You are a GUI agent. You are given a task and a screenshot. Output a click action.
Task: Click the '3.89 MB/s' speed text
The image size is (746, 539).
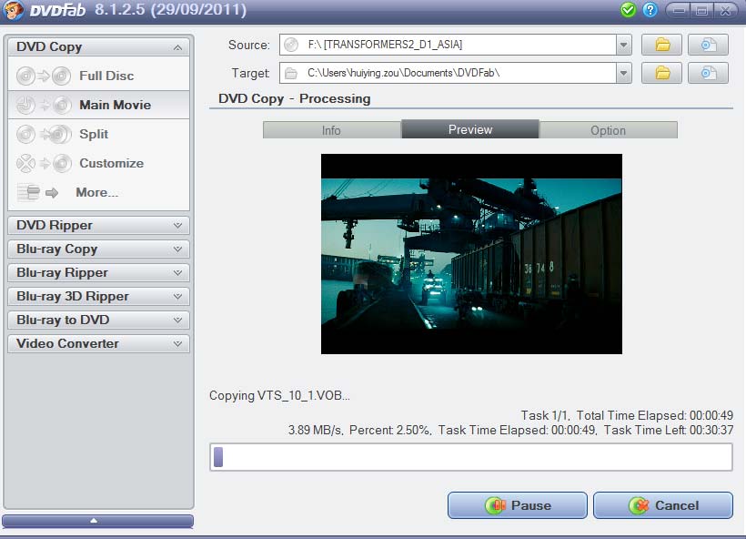click(315, 431)
